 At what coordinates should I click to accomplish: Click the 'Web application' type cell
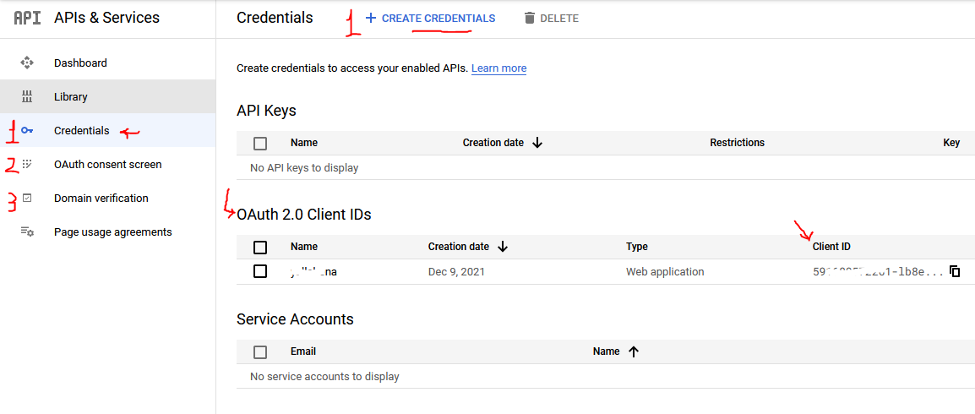(x=665, y=272)
